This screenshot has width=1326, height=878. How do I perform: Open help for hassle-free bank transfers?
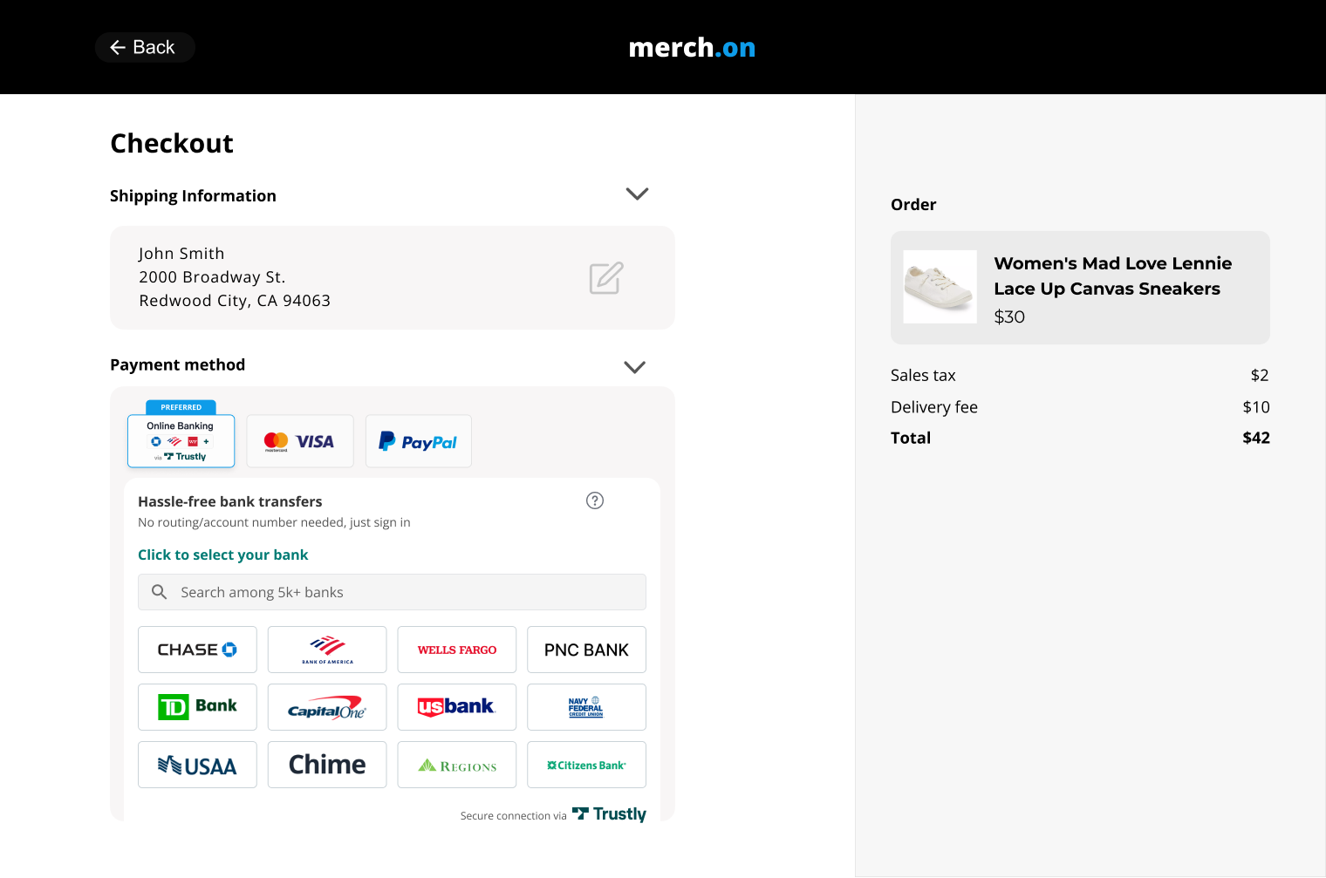click(x=595, y=500)
